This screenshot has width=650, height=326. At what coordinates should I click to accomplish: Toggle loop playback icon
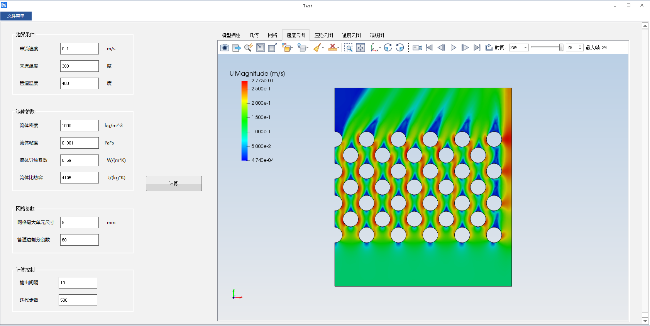tap(489, 48)
